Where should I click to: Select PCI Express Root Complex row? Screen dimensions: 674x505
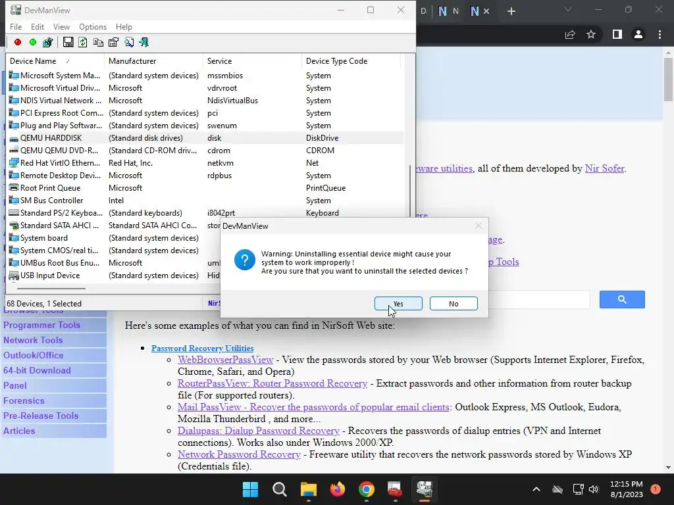(x=205, y=113)
